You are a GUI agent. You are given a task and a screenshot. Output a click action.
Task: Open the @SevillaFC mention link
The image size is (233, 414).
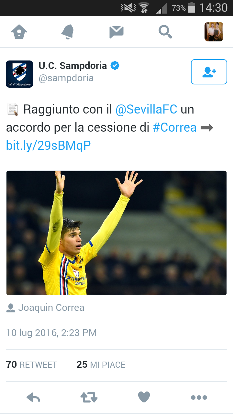146,109
